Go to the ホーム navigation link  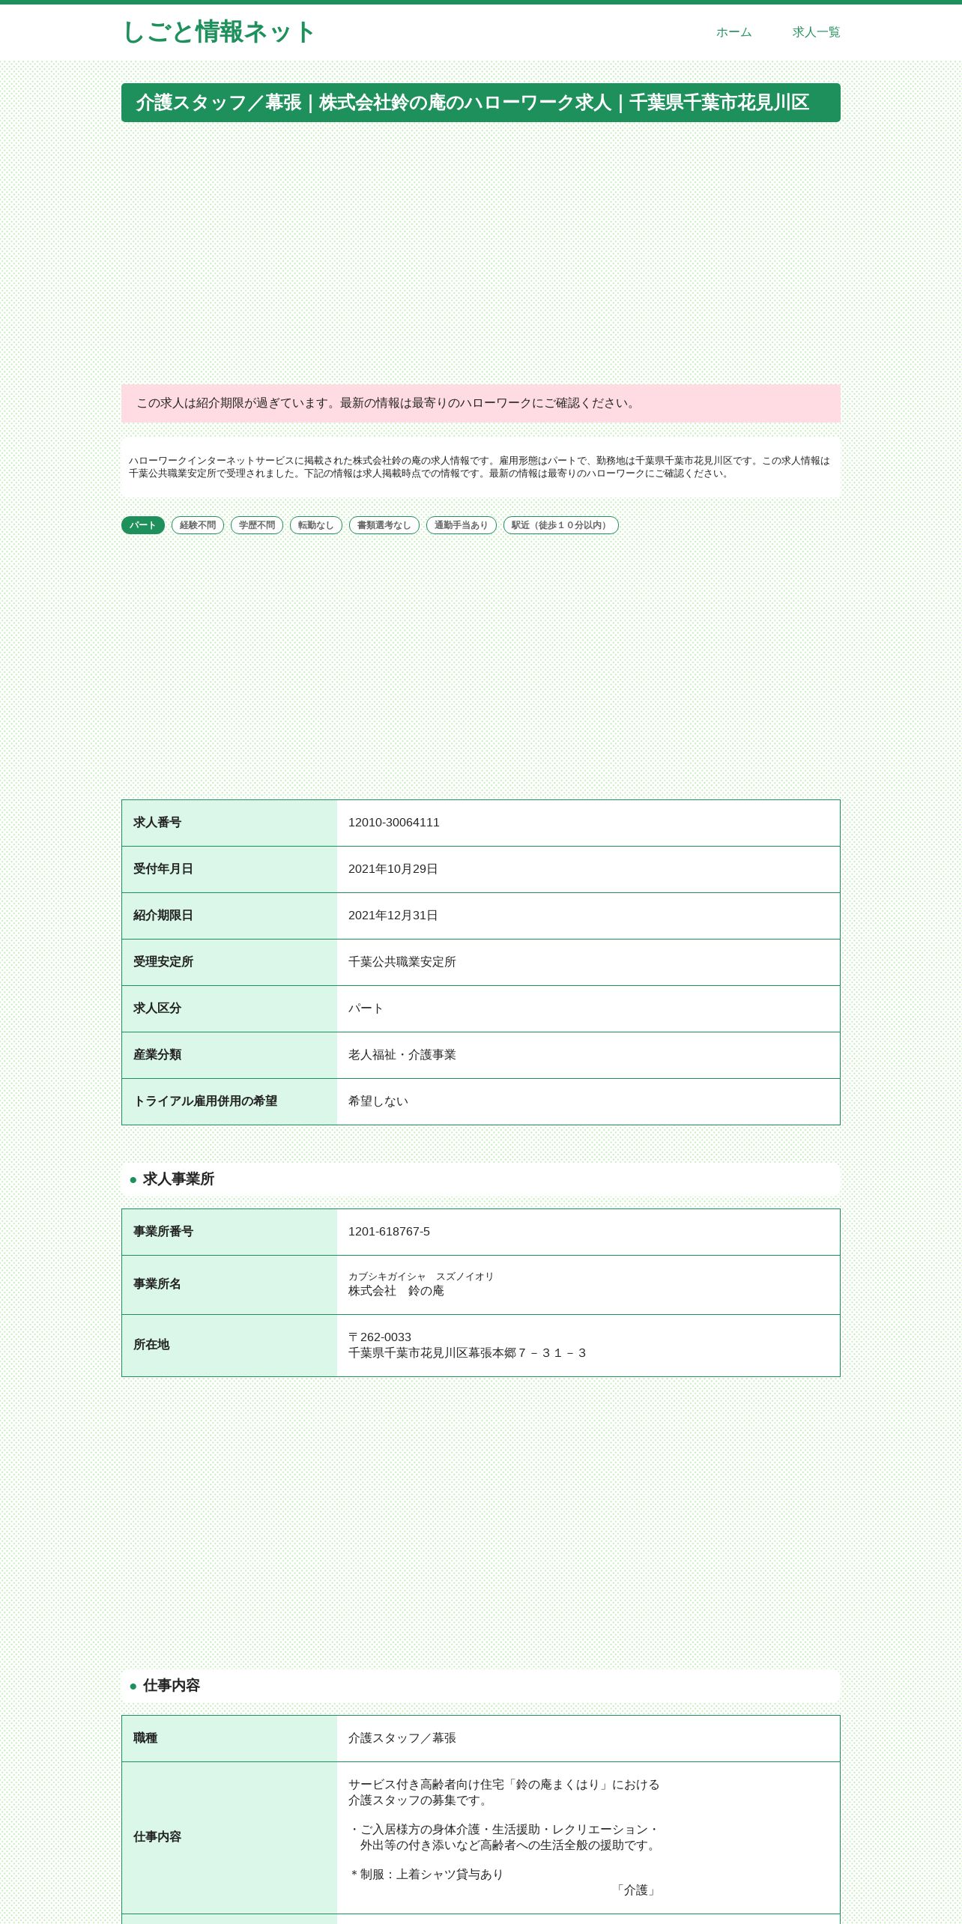coord(733,32)
